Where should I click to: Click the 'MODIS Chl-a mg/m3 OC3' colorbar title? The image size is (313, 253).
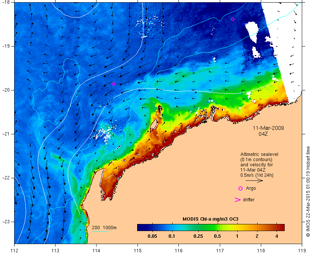[211, 219]
